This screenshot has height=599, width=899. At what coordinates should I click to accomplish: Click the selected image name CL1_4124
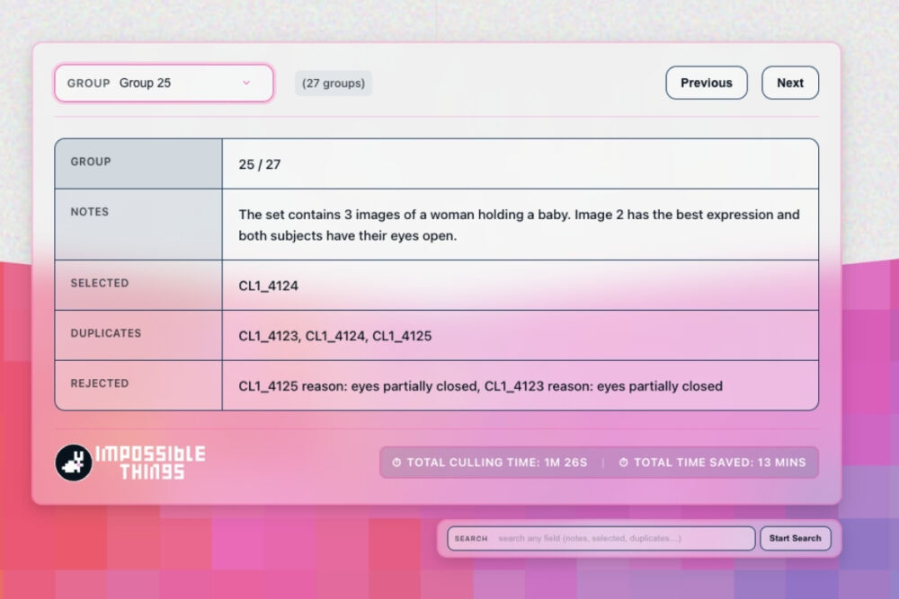268,286
